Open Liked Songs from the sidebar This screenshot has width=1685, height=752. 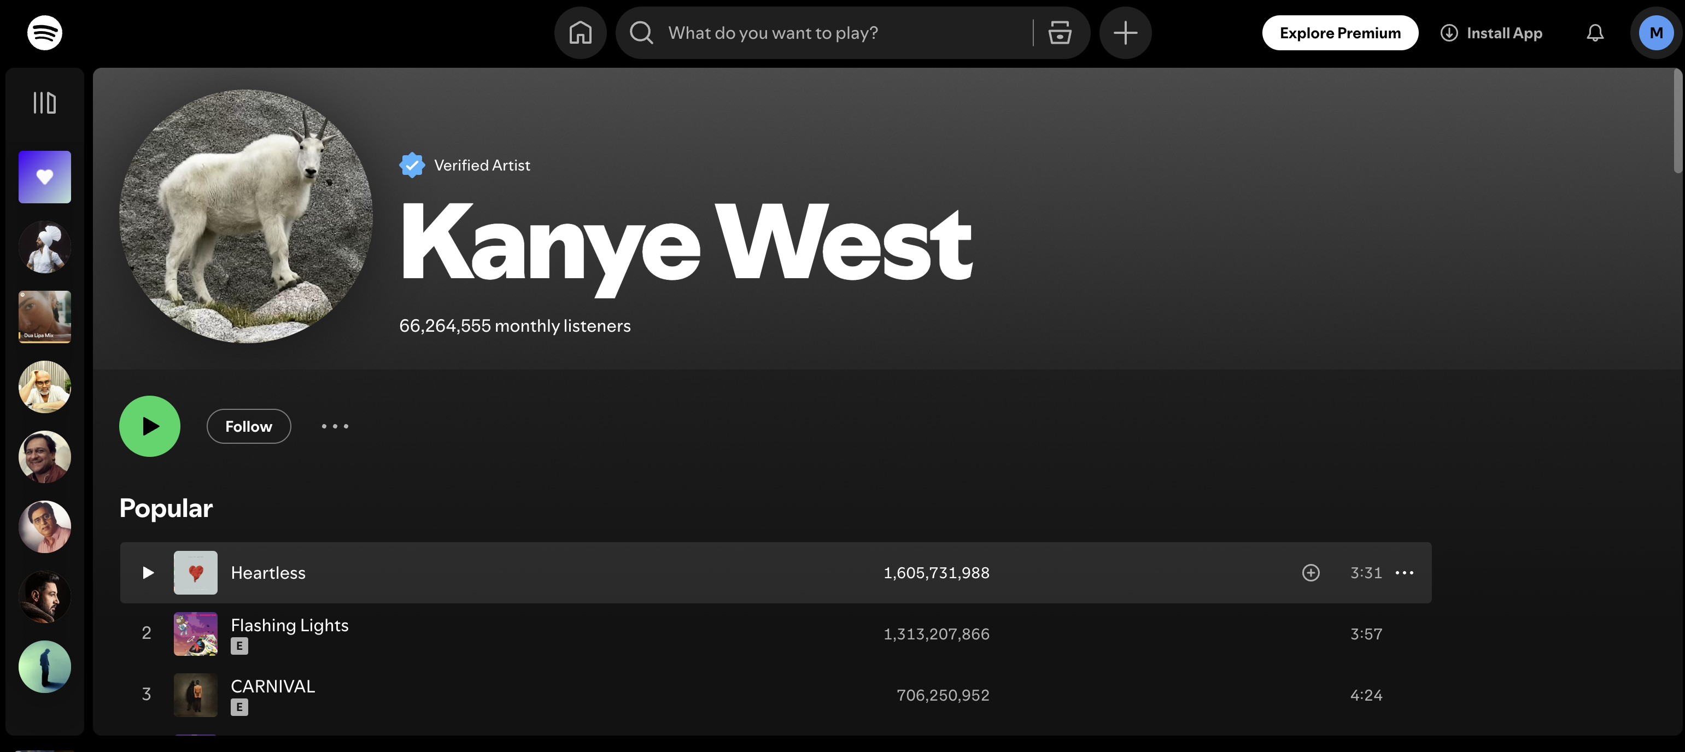tap(44, 177)
